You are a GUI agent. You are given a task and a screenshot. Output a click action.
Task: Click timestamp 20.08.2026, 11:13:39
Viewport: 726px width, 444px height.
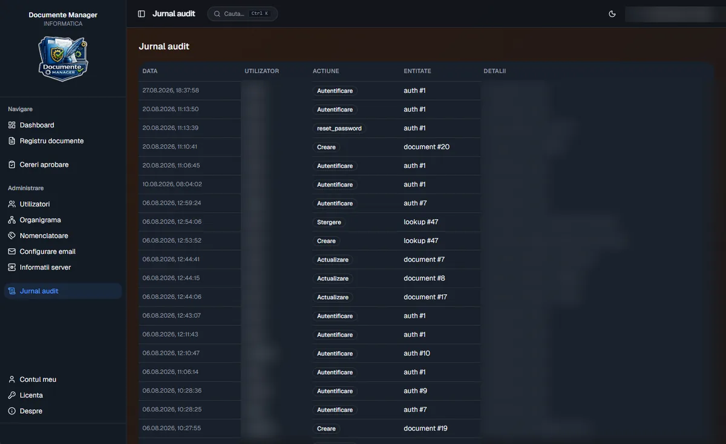click(x=171, y=128)
